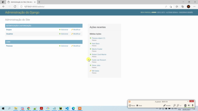Open recent action Bill Gates
Image resolution: width=198 pixels, height=111 pixels.
pyautogui.click(x=96, y=71)
